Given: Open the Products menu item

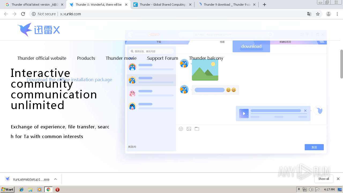Looking at the screenshot, I should [x=86, y=58].
